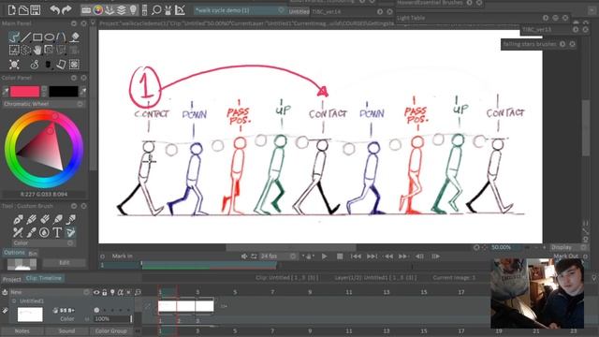Select the rectangular selection tool

pos(14,50)
